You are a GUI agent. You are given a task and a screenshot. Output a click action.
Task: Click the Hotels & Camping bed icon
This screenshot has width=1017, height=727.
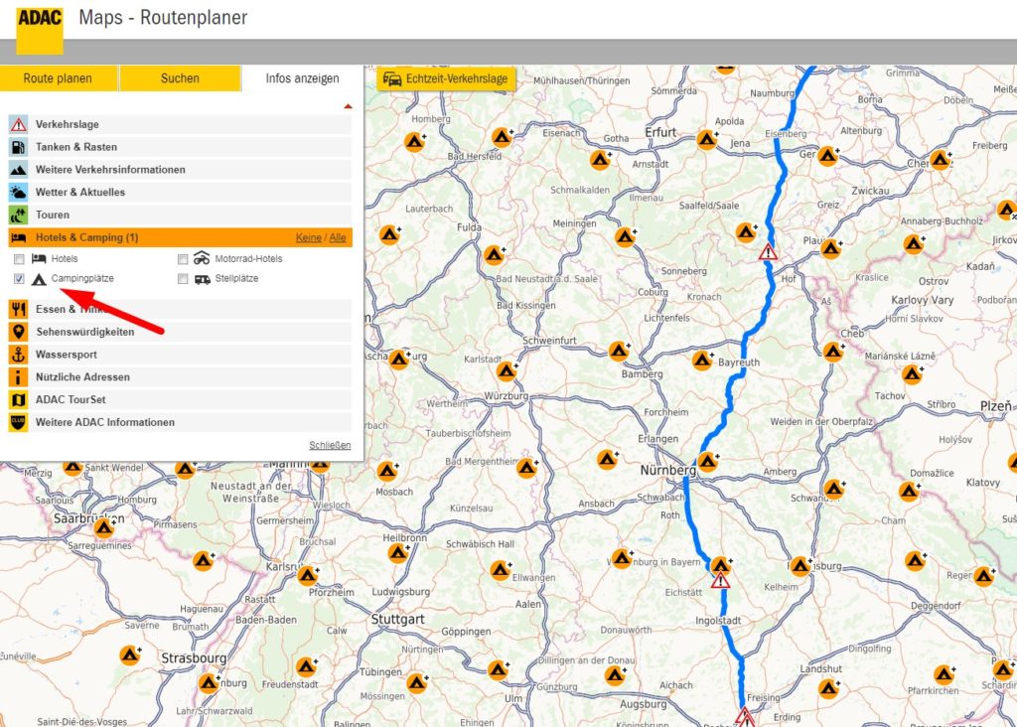pyautogui.click(x=18, y=237)
